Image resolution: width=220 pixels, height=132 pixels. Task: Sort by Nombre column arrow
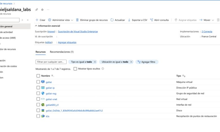52,76
